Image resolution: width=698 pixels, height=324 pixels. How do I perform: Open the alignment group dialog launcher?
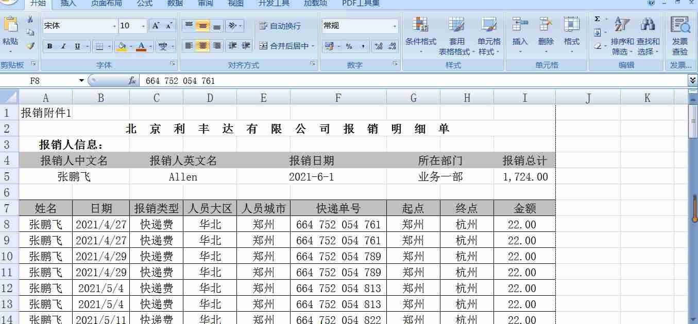(313, 64)
